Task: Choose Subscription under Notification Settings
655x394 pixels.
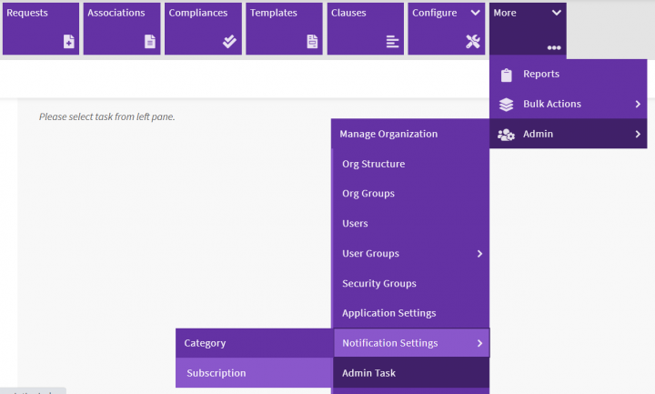Action: (216, 373)
